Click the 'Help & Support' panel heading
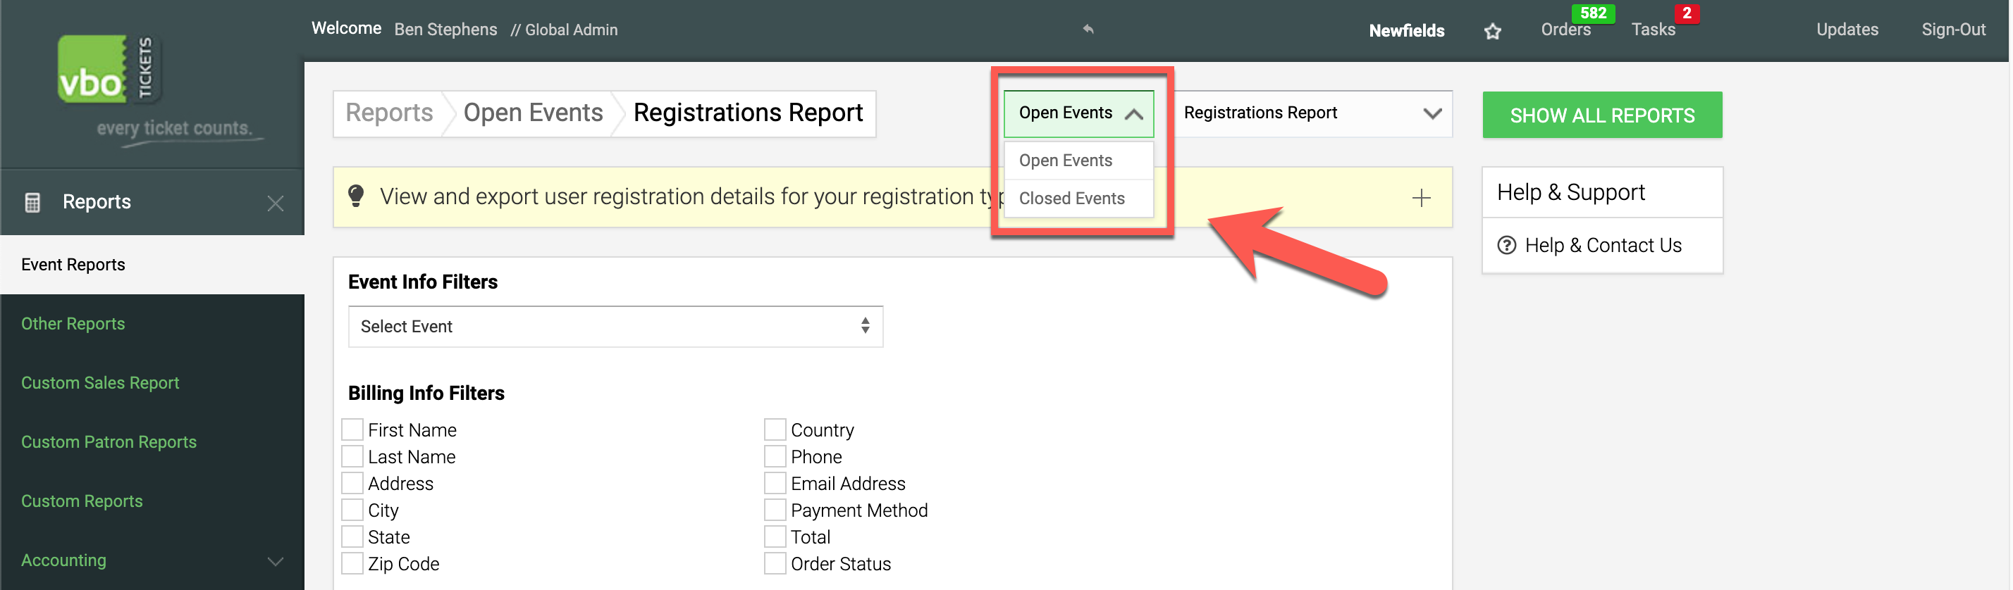Screen dimensions: 2013x590 [1570, 192]
